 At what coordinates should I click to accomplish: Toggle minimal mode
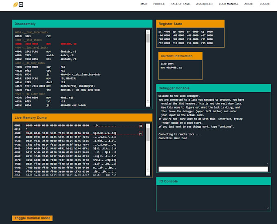click(x=32, y=218)
